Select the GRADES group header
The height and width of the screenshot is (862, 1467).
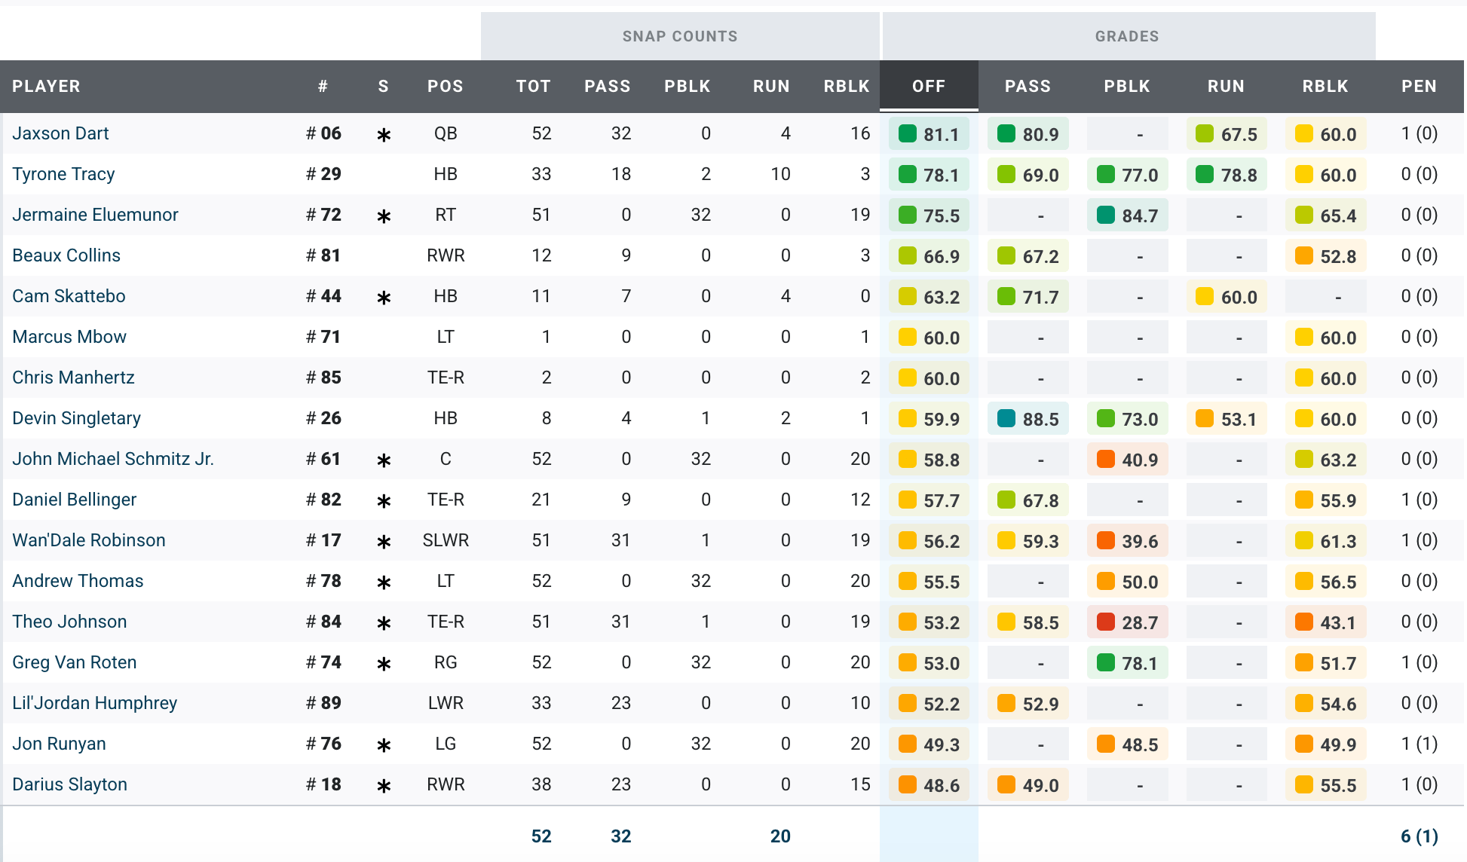click(x=1127, y=36)
